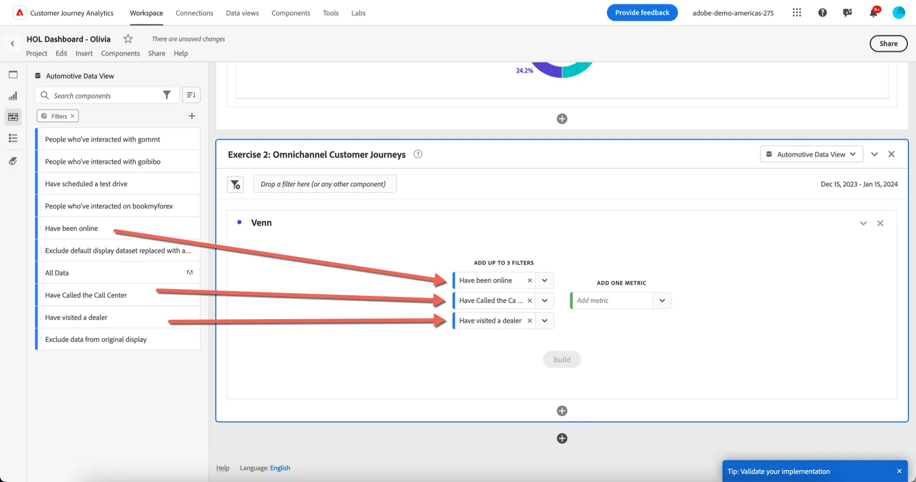Screen dimensions: 916x482
Task: Select the Components icon in left rail
Action: [13, 117]
